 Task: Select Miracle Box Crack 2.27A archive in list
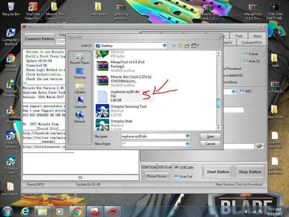124,81
